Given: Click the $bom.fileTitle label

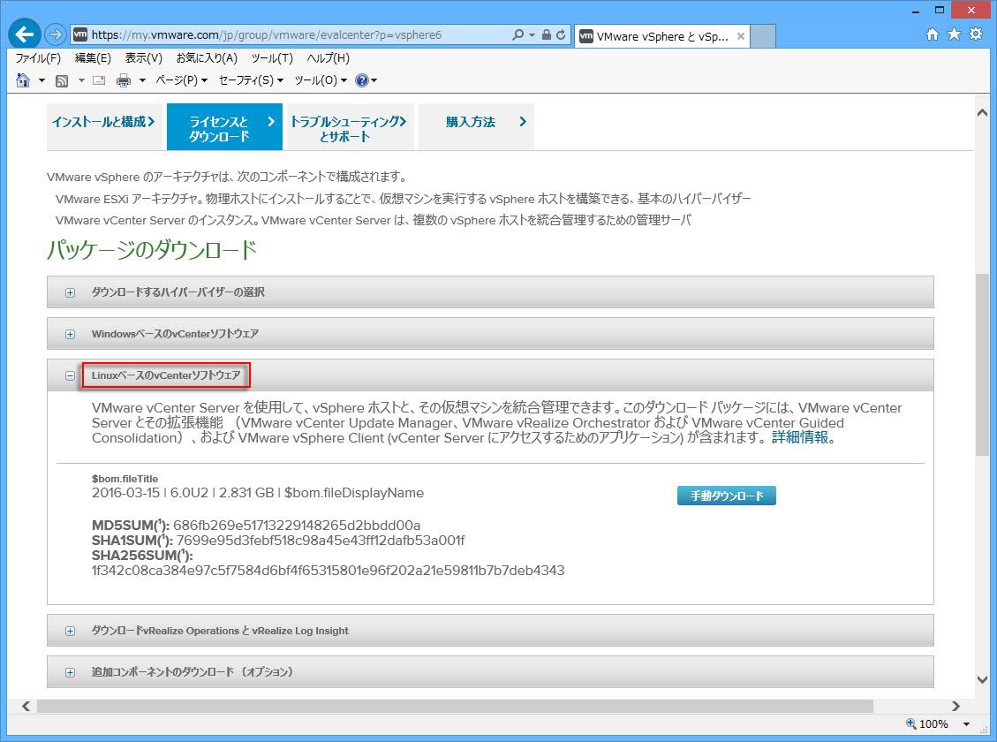Looking at the screenshot, I should (125, 479).
